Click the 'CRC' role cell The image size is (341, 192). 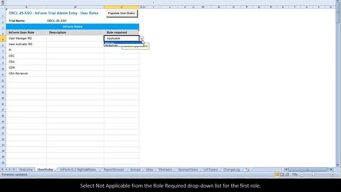[x=26, y=56]
